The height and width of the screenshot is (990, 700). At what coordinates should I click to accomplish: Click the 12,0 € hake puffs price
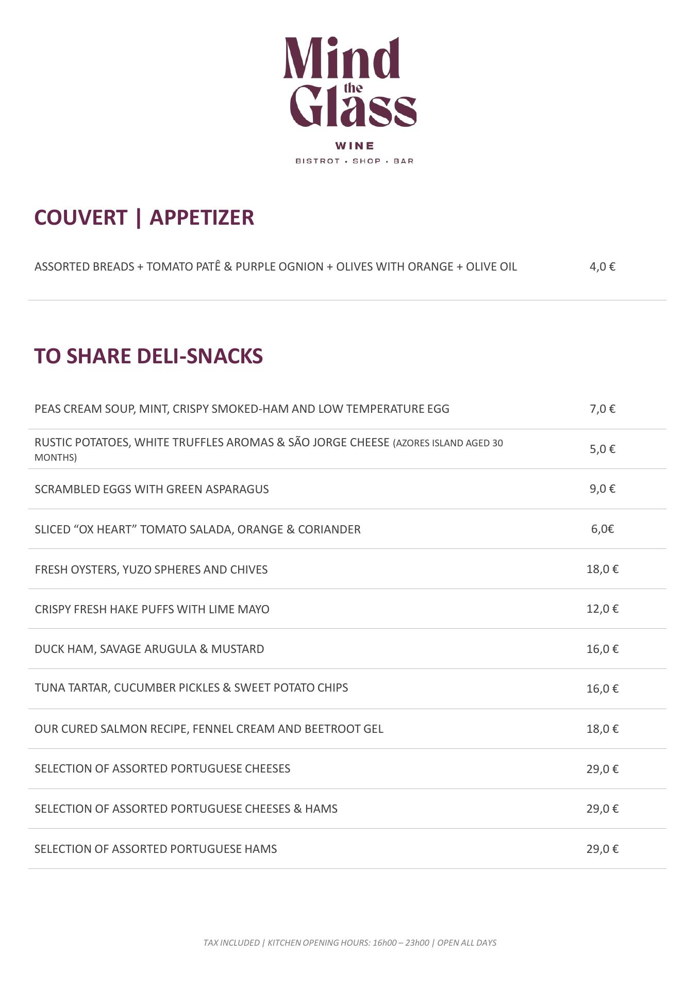click(x=602, y=609)
